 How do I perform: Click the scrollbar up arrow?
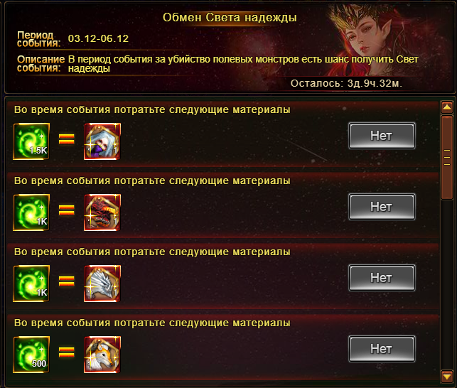(447, 107)
